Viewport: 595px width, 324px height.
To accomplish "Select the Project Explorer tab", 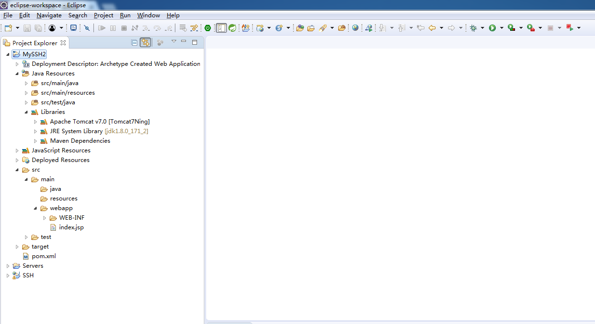I will [x=35, y=43].
